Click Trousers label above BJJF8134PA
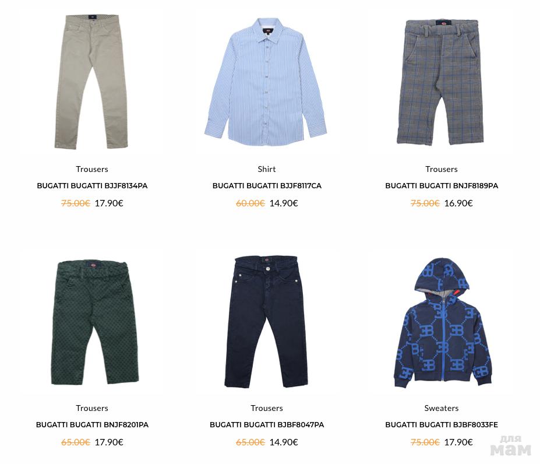This screenshot has height=464, width=540. (x=92, y=169)
